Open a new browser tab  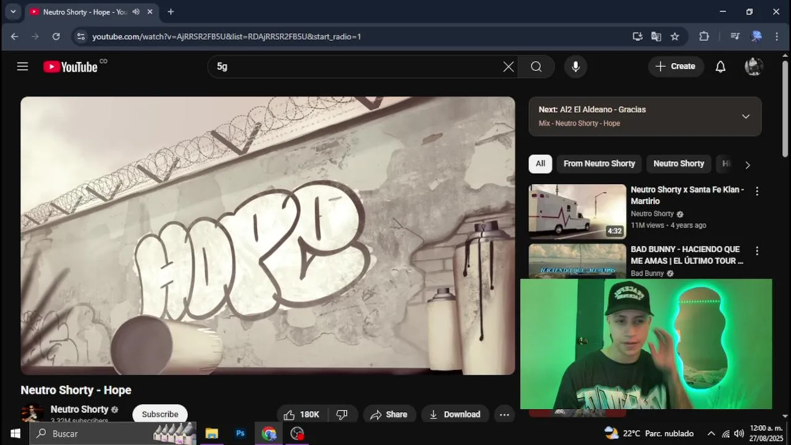point(171,12)
